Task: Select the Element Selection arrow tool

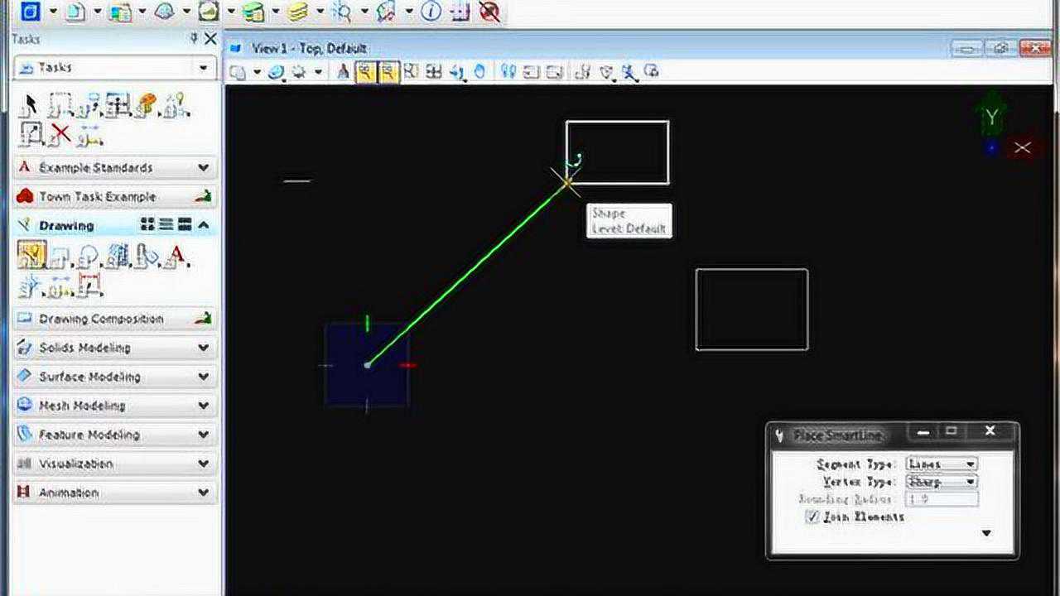Action: coord(31,103)
